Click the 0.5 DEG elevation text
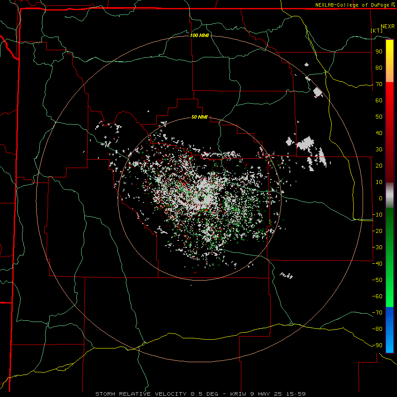 204,394
